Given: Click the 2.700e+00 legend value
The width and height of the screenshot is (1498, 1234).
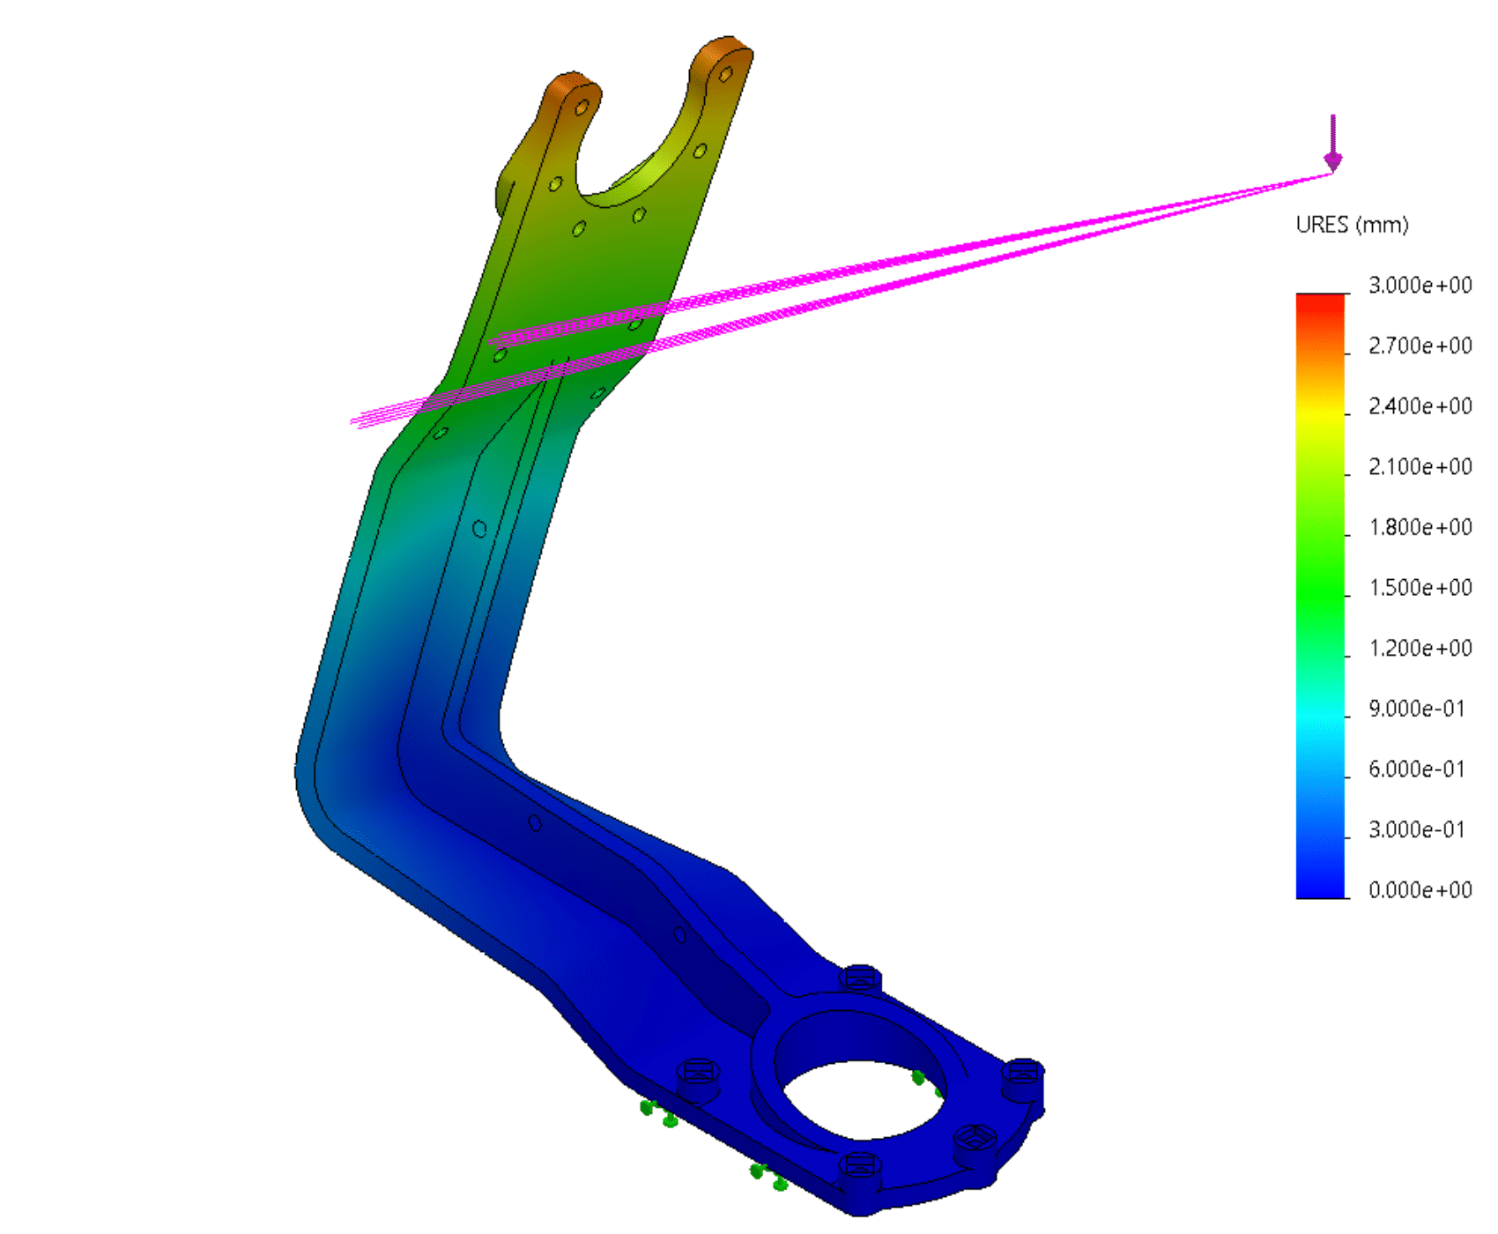Looking at the screenshot, I should tap(1420, 346).
